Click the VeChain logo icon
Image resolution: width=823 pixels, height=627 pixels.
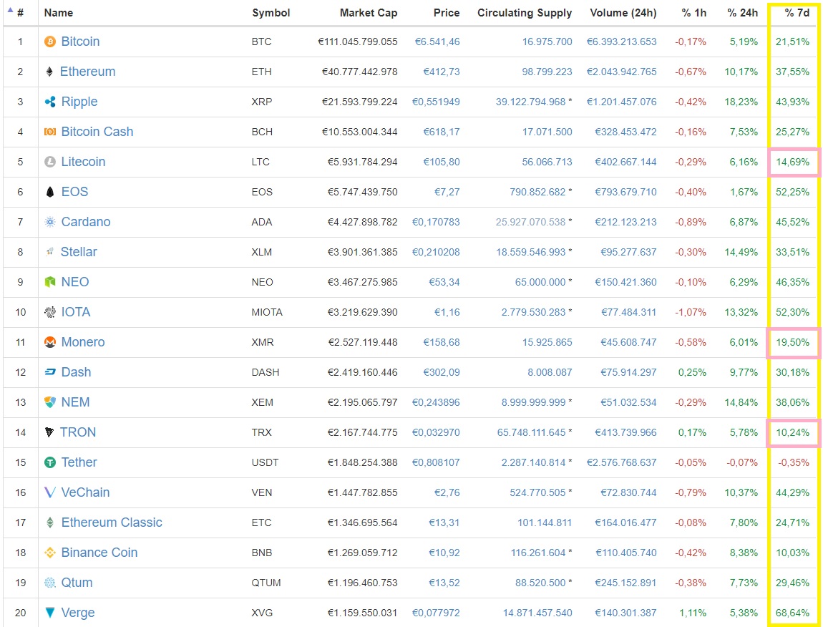(x=50, y=492)
